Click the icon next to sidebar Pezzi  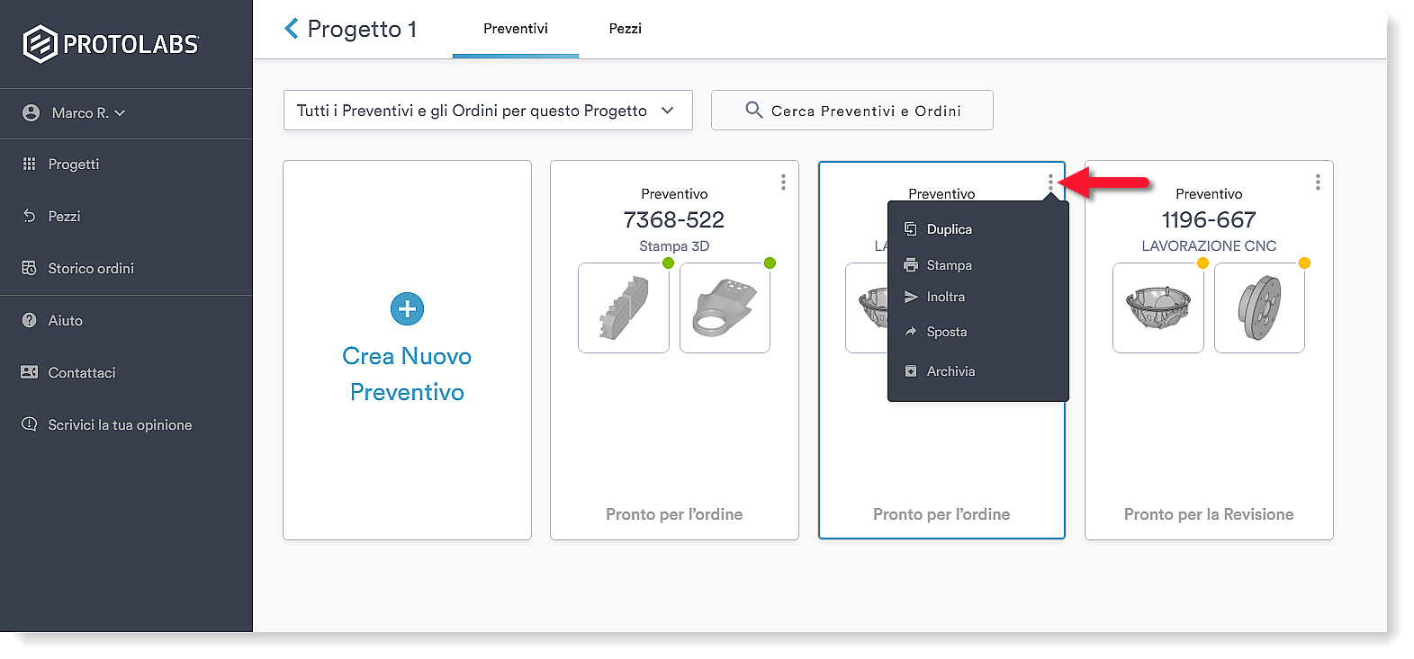(x=29, y=216)
